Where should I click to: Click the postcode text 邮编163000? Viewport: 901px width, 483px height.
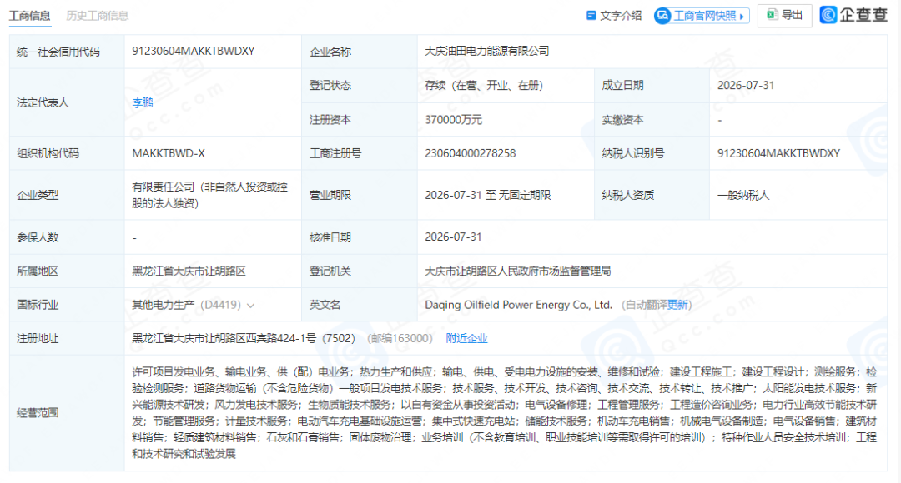pos(400,338)
